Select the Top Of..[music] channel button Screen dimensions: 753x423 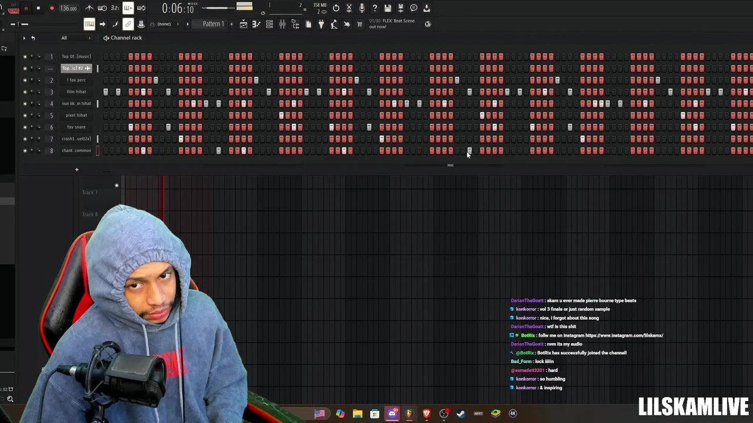76,56
